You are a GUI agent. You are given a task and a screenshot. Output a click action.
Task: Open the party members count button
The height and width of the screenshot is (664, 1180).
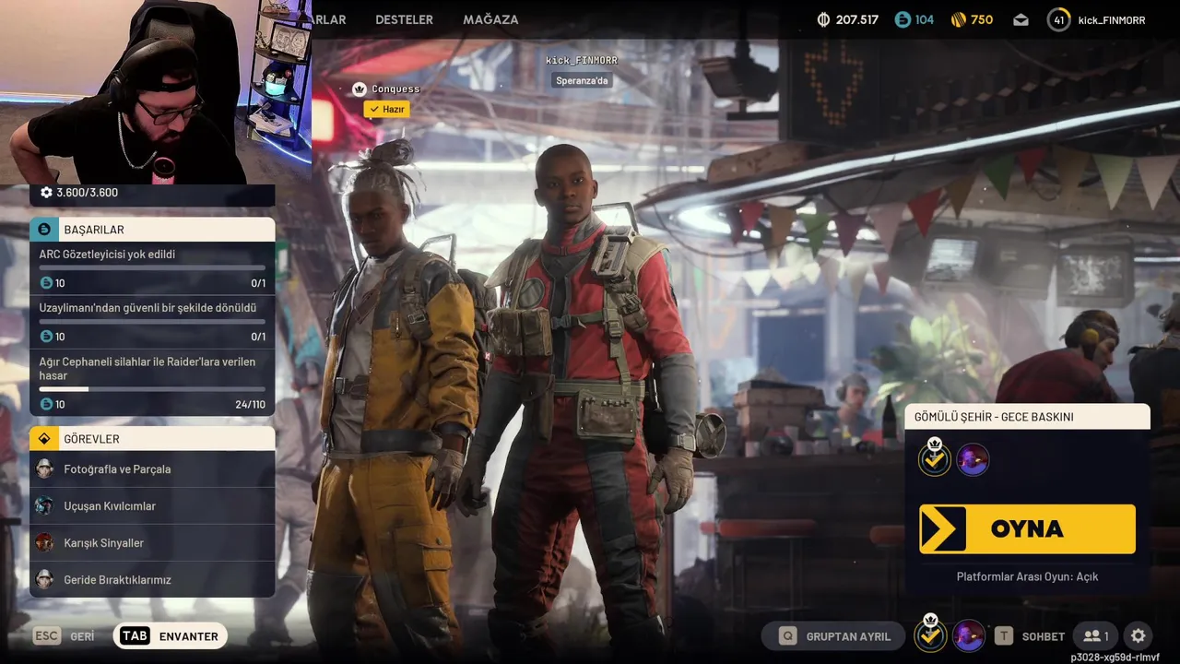coord(1095,636)
